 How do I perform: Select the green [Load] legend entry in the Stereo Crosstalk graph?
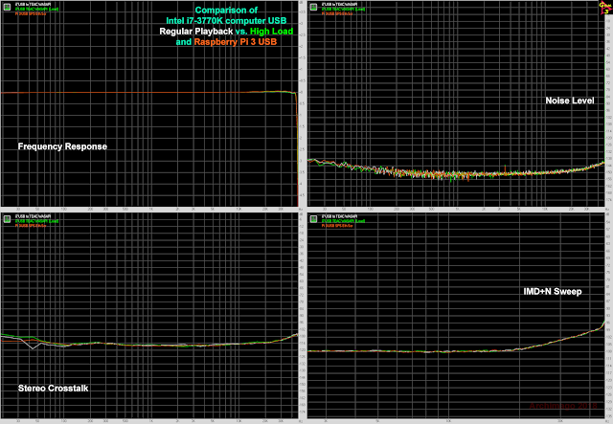click(x=36, y=221)
